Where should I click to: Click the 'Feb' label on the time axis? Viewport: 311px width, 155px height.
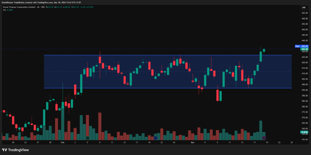(63, 142)
